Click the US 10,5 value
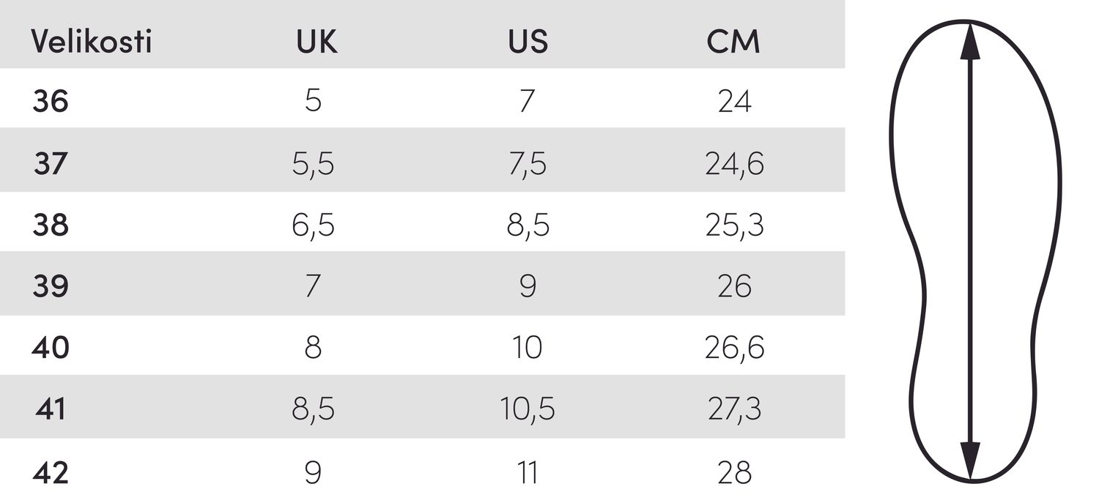Viewport: 1099px width, 503px height. point(528,409)
